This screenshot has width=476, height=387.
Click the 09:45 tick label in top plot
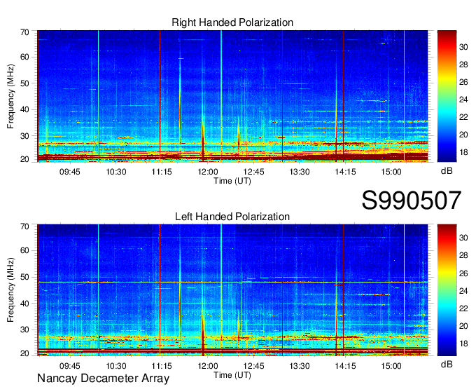[70, 172]
